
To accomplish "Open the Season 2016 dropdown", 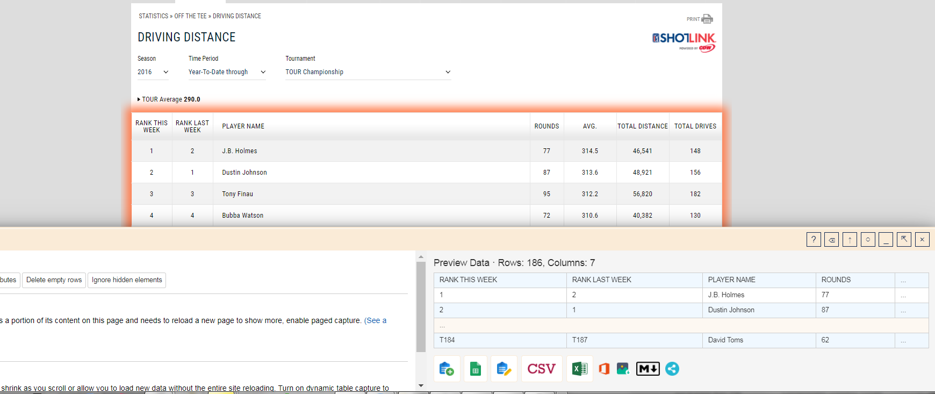I will click(153, 72).
